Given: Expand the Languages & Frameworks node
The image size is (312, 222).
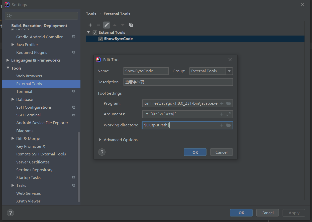Looking at the screenshot, I should tap(8, 60).
